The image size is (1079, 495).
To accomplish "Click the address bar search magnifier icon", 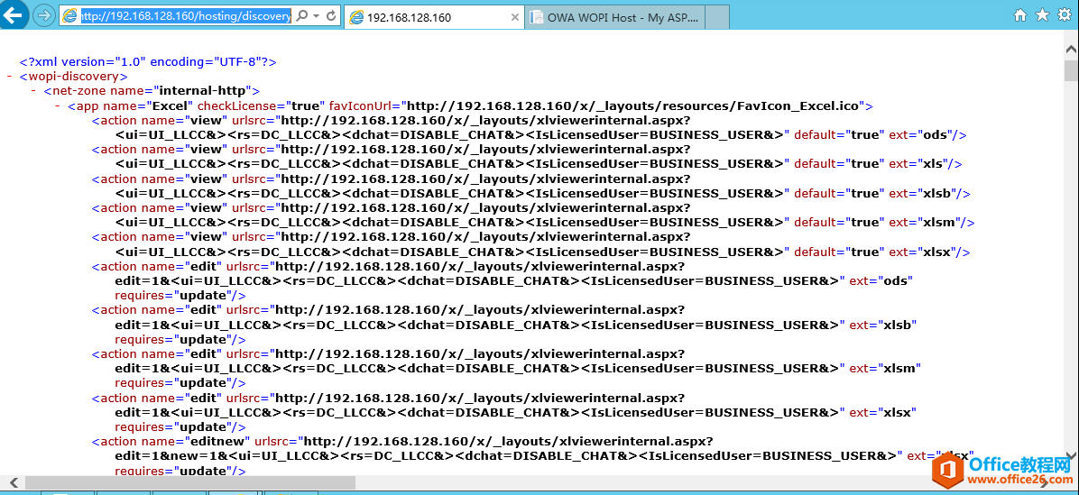I will click(301, 15).
